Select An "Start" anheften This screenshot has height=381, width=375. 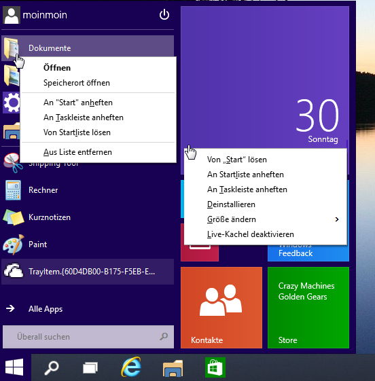[99, 103]
